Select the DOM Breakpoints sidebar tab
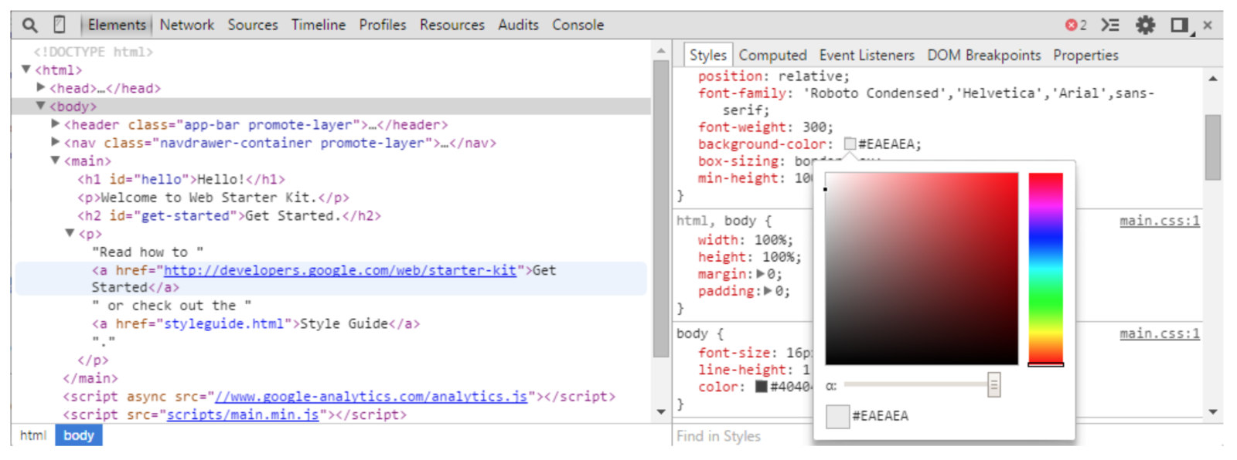Image resolution: width=1237 pixels, height=460 pixels. (984, 56)
